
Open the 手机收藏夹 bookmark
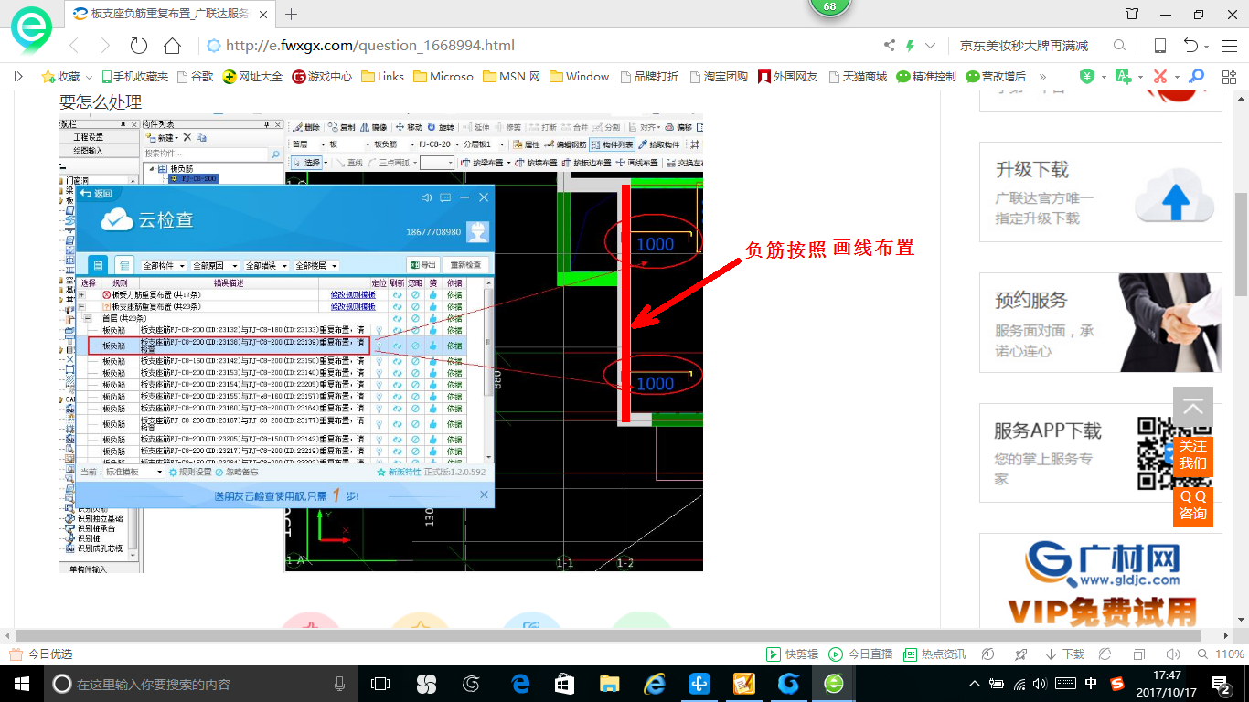[134, 77]
